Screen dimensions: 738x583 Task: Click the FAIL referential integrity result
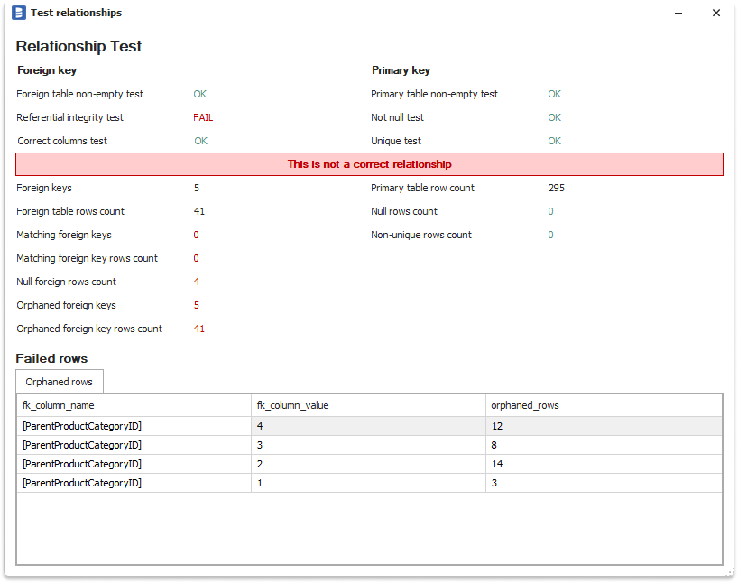203,117
